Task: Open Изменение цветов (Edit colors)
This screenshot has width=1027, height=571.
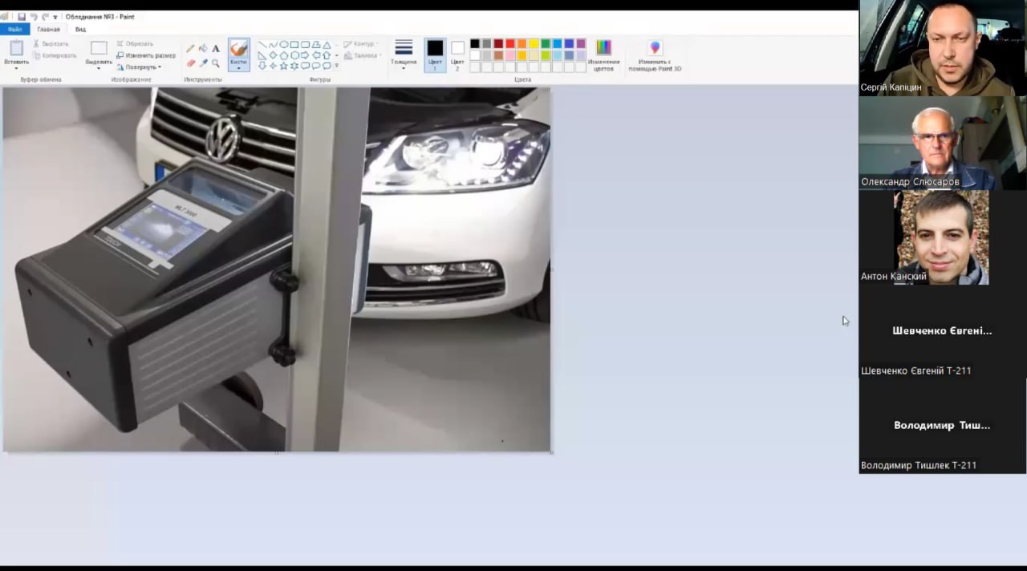Action: (x=603, y=55)
